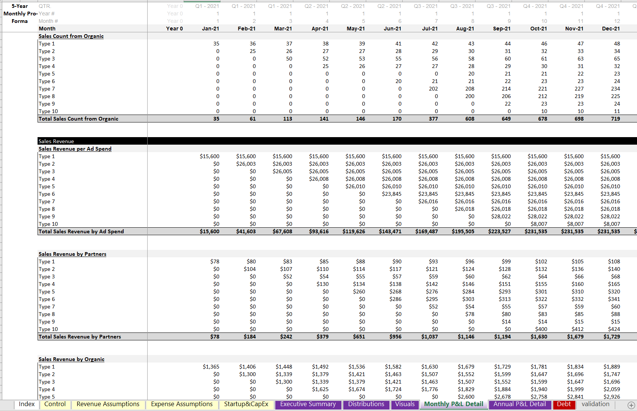Click organic total 35 for Jan-21
Screen dimensions: 637x411
(x=216, y=119)
